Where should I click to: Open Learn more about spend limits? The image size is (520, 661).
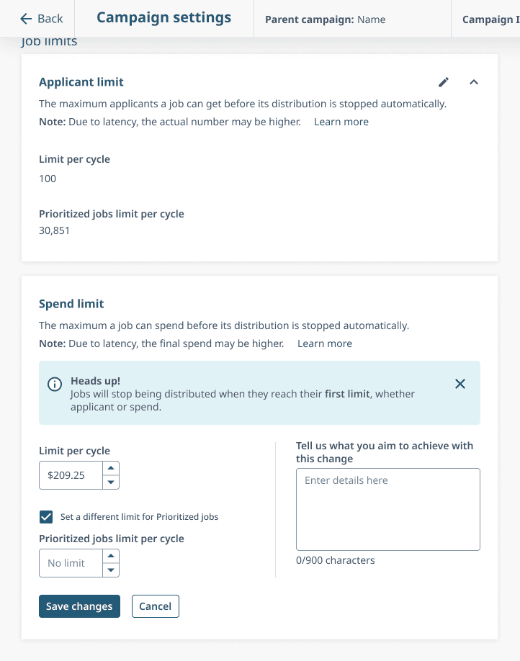point(324,343)
